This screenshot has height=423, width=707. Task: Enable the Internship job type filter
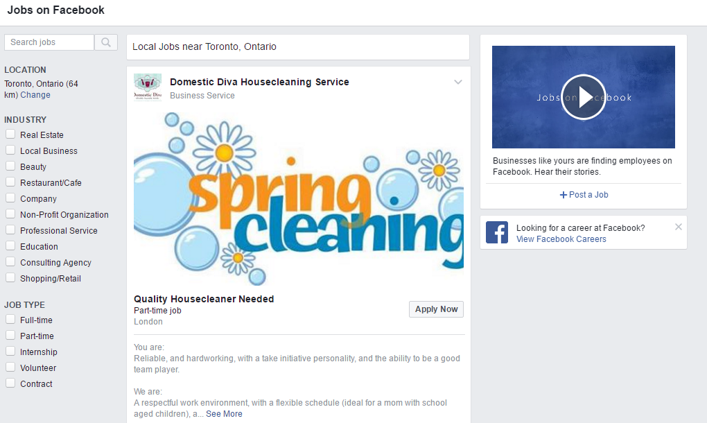click(x=10, y=352)
